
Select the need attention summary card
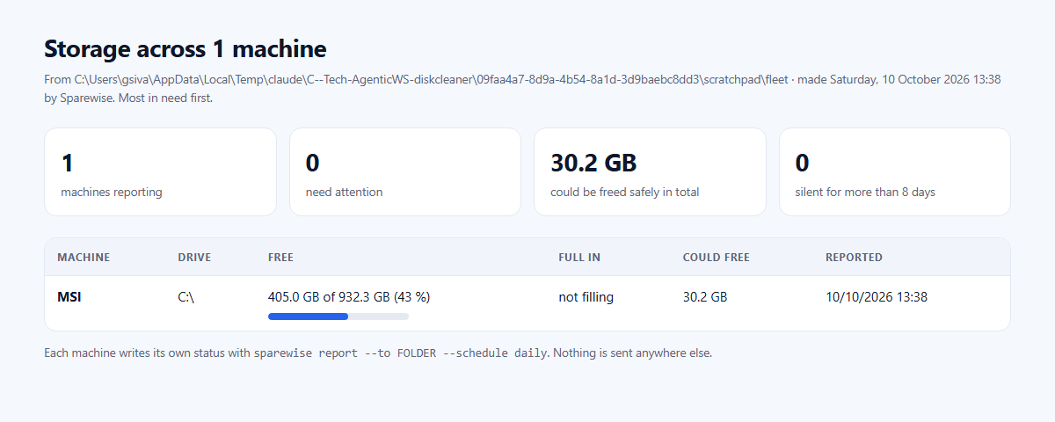point(405,171)
